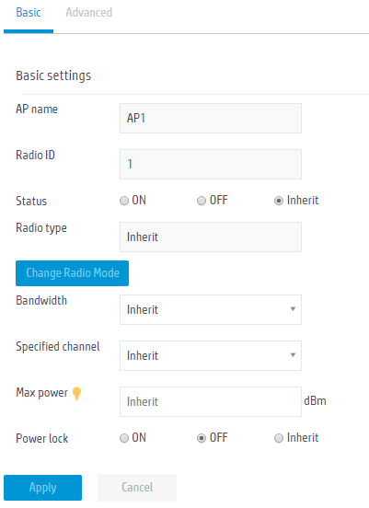
Task: Click the Change Radio Mode button
Action: click(x=73, y=273)
